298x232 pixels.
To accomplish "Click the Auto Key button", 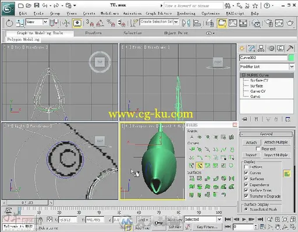I will pos(175,220).
